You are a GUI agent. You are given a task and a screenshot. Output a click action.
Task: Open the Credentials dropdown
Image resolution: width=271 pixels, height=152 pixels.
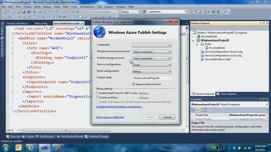pyautogui.click(x=152, y=45)
